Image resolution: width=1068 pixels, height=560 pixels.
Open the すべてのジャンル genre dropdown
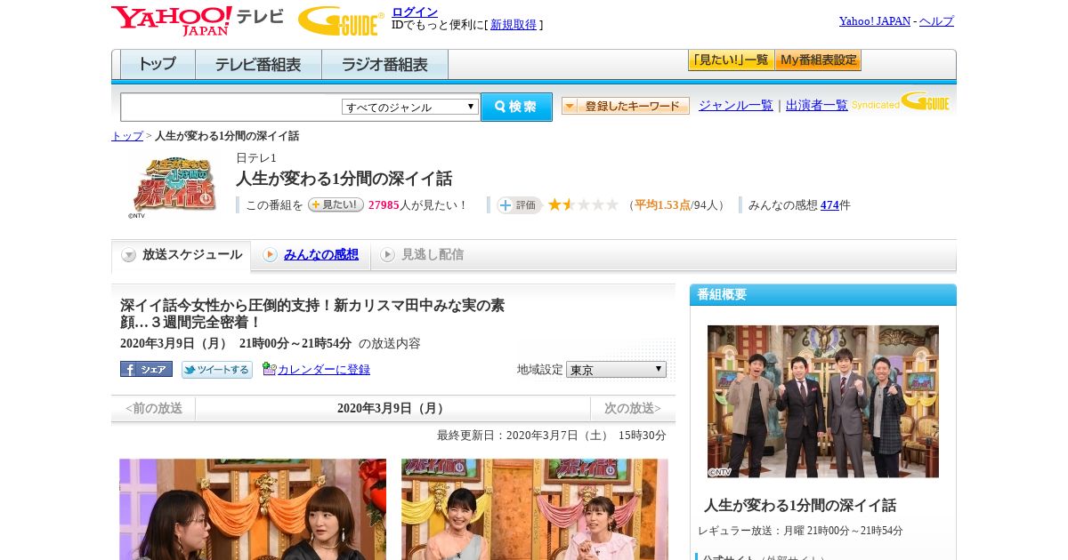pos(410,107)
